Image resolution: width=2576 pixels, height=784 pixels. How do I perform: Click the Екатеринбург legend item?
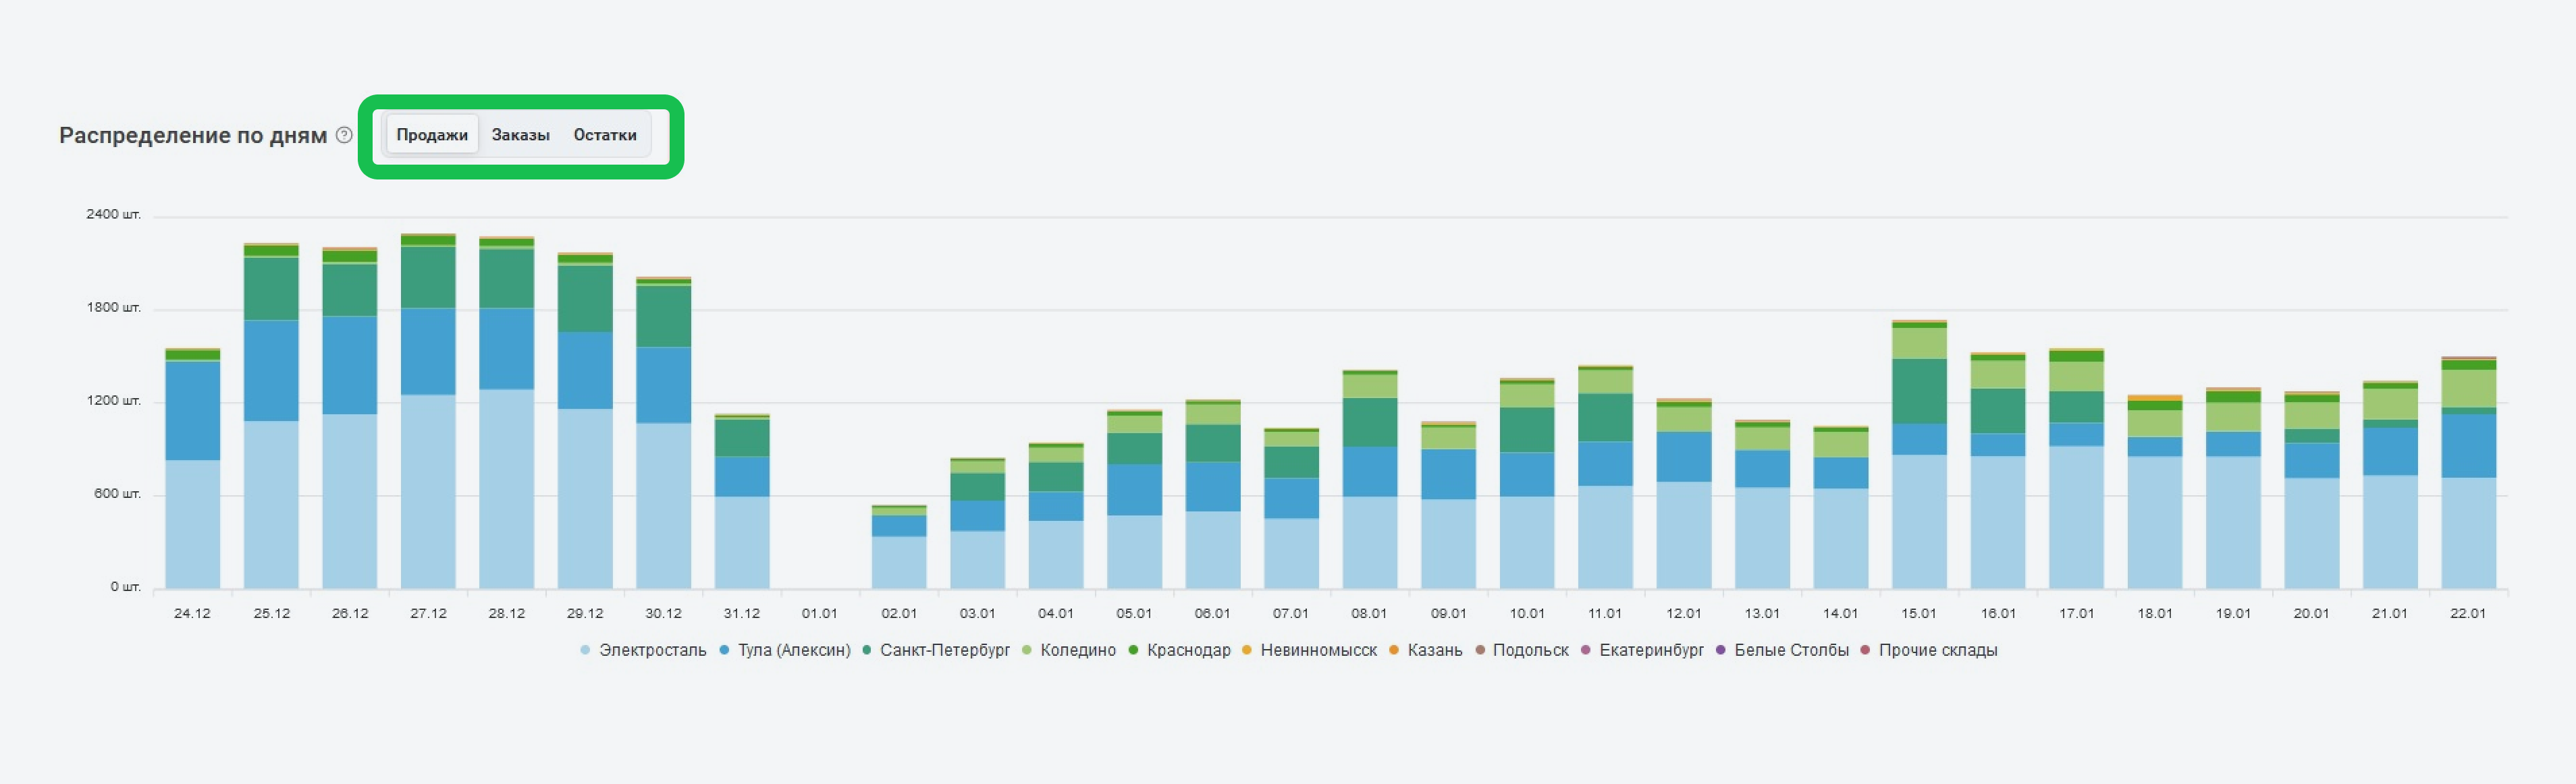1651,650
